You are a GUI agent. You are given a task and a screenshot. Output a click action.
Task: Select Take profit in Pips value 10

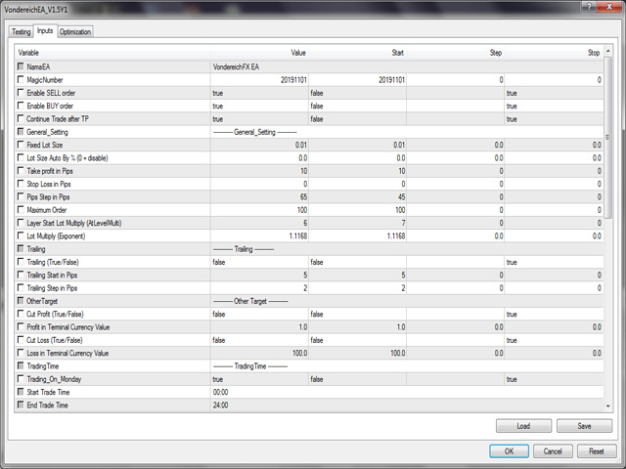point(259,171)
